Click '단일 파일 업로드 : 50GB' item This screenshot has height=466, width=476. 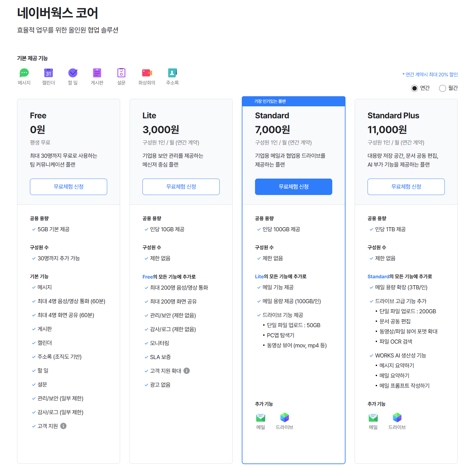(294, 325)
